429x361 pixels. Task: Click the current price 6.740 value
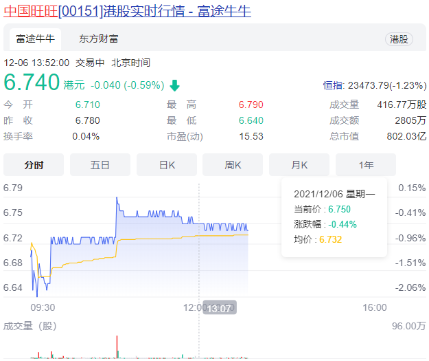point(32,83)
